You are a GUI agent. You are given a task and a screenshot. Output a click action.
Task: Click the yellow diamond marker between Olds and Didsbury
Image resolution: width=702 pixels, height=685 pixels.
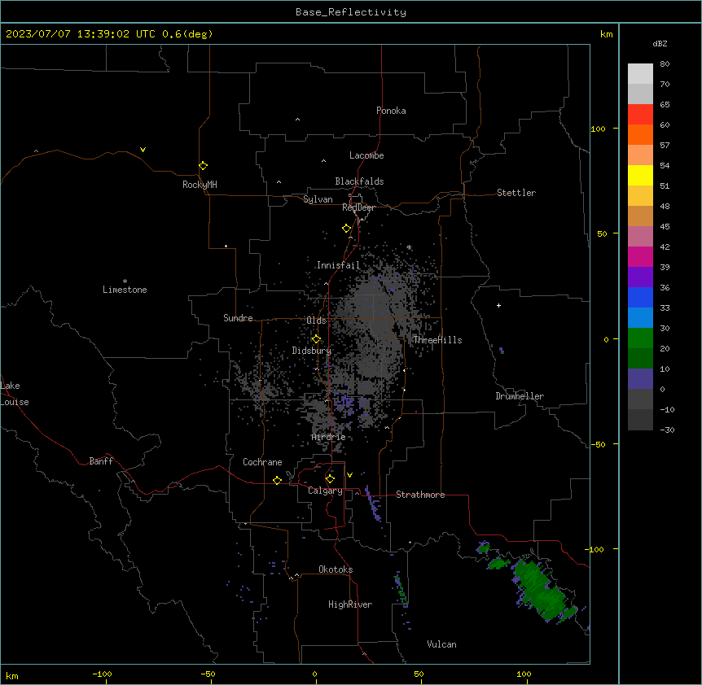click(x=316, y=339)
